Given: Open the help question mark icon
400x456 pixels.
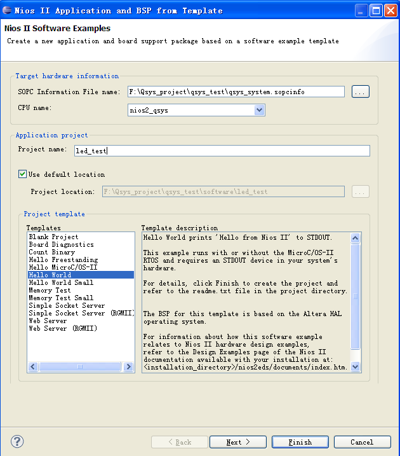Looking at the screenshot, I should tap(17, 441).
